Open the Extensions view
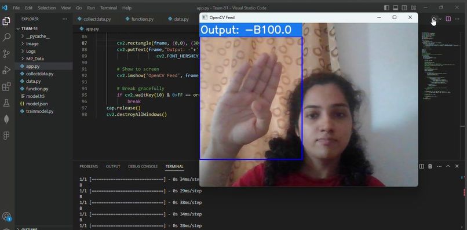This screenshot has width=467, height=230. (x=6, y=87)
